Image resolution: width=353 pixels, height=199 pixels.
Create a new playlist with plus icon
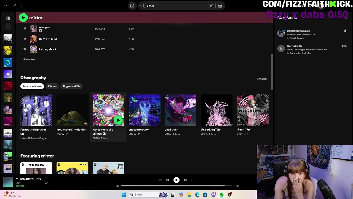click(x=8, y=27)
